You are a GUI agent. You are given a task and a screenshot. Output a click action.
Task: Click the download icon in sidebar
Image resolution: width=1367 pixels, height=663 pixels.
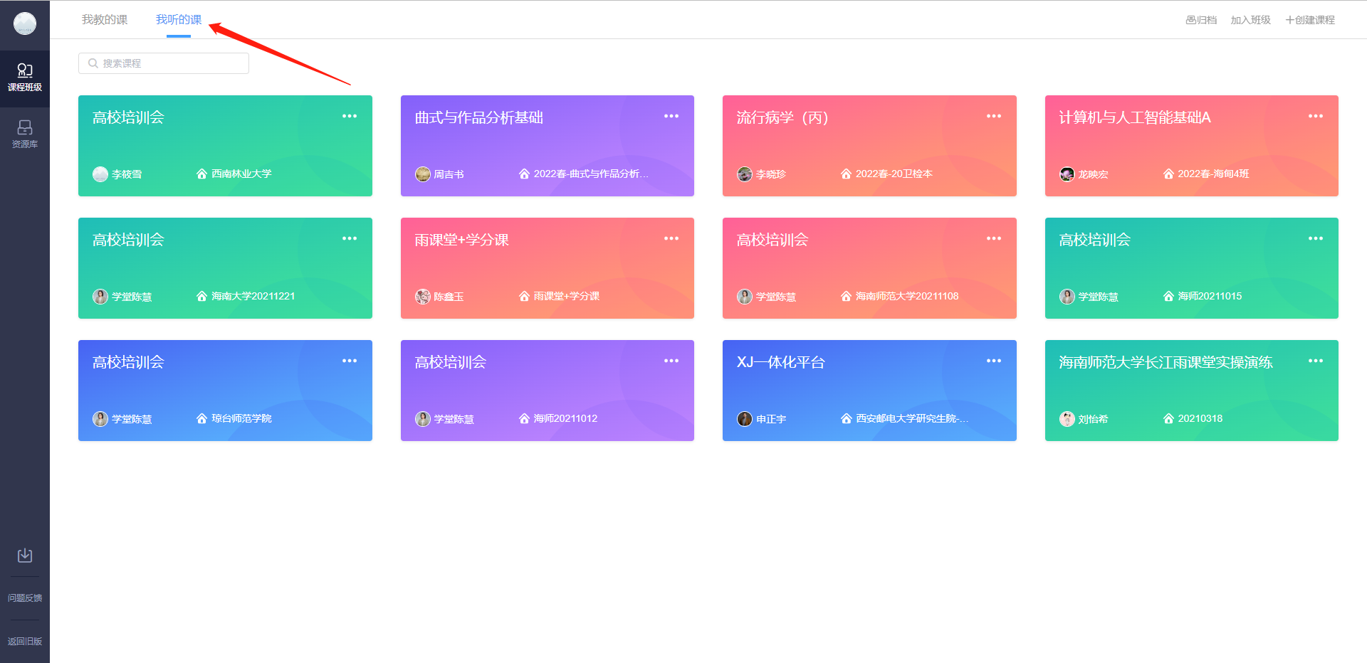point(25,555)
